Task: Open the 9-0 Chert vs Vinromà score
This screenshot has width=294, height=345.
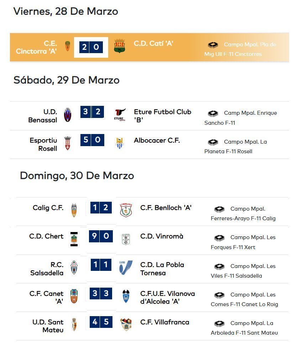Action: tap(101, 236)
